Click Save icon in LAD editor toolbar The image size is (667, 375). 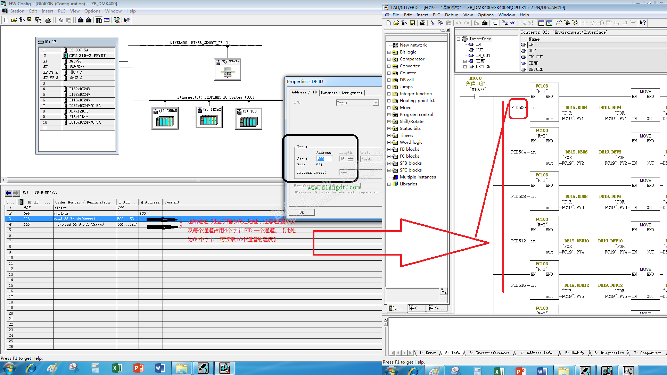pos(412,23)
